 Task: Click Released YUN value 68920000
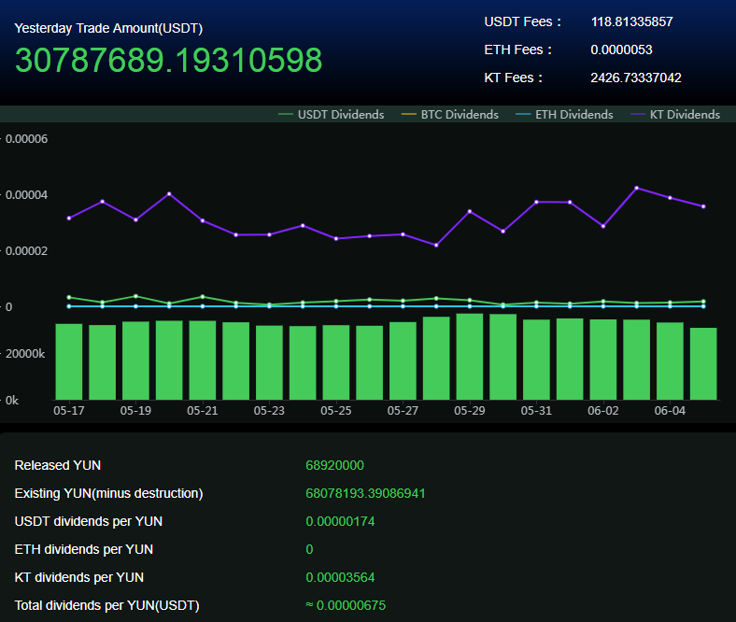tap(334, 465)
